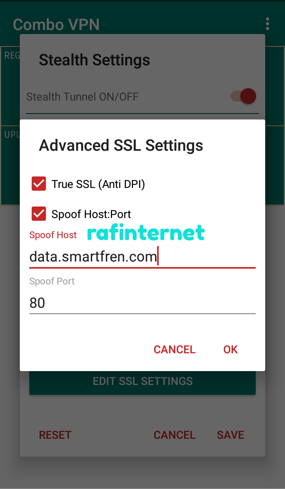Viewport: 285px width, 489px height.
Task: Tap the Spoof Host:Port label text
Action: (x=91, y=214)
